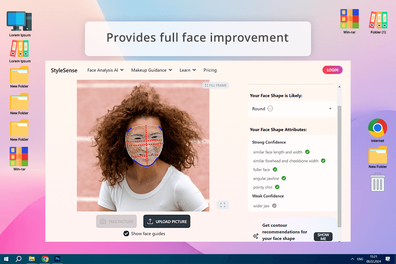This screenshot has width=396, height=264.
Task: Click the ENG language indicator
Action: pos(360,259)
